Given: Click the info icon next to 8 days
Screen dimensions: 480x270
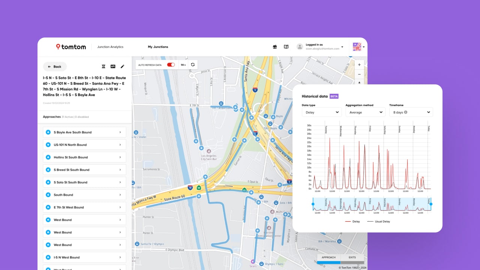Looking at the screenshot, I should [x=406, y=112].
